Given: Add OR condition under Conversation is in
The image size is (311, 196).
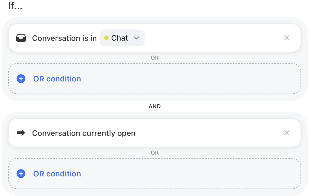Looking at the screenshot, I should [57, 79].
